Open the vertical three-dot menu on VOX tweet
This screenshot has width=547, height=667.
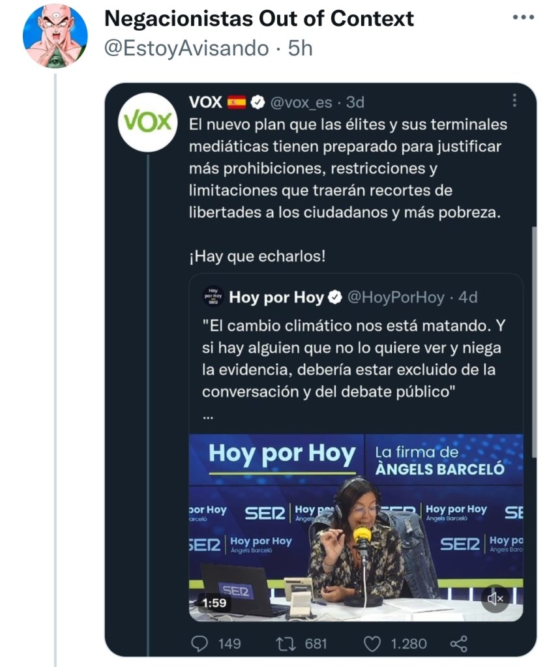514,100
